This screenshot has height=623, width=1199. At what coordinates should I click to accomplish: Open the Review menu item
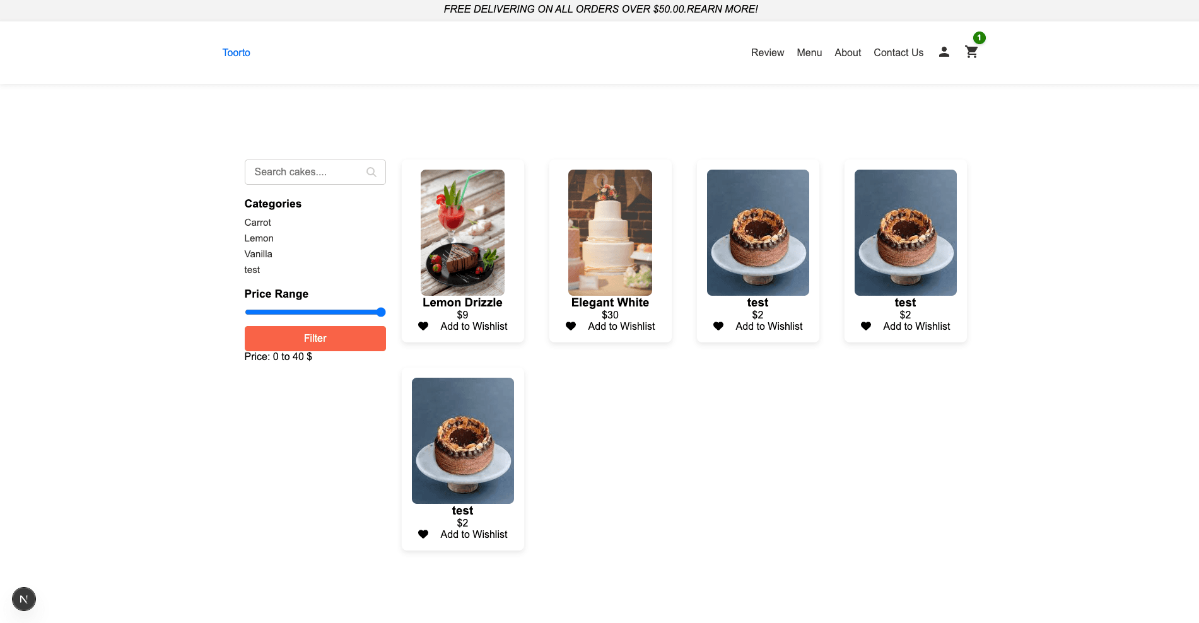pos(767,53)
